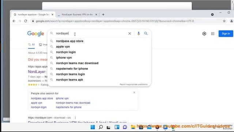The height and width of the screenshot is (132, 234).
Task: Pick suggestion nordvpn teams apk
Action: 69,80
